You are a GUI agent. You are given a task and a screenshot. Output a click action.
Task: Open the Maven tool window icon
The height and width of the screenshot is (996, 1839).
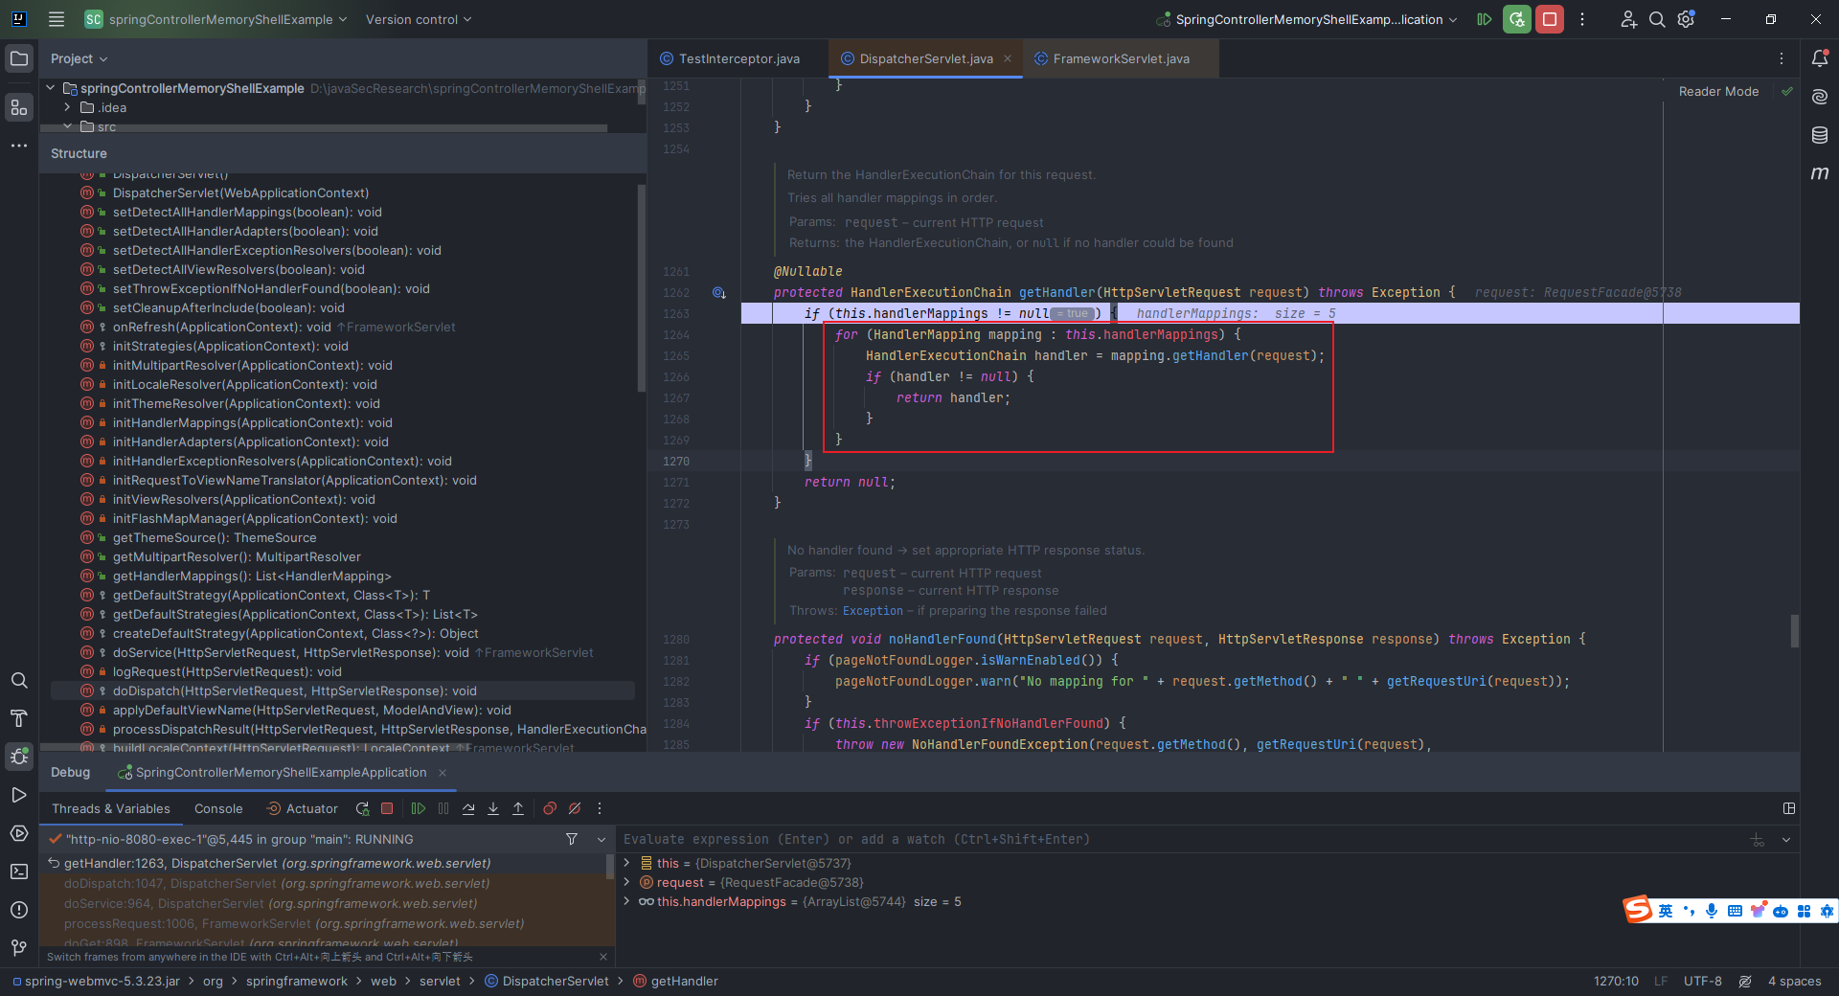[x=1820, y=173]
